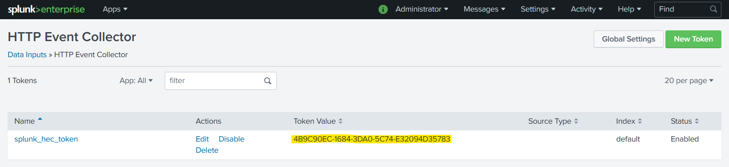Open the Apps dropdown menu
This screenshot has height=167, width=729.
[x=115, y=9]
